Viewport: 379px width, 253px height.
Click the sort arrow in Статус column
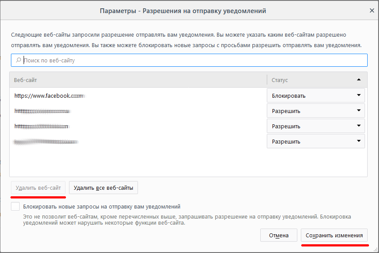358,80
